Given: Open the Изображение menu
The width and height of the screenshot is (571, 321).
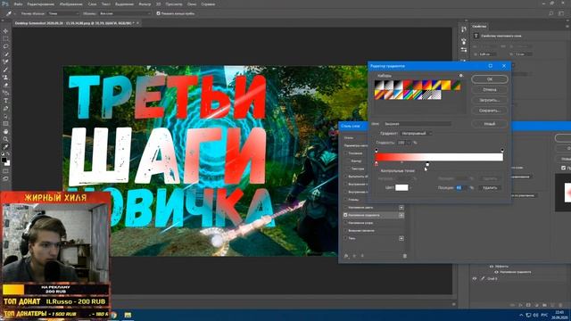Looking at the screenshot, I should coord(70,4).
